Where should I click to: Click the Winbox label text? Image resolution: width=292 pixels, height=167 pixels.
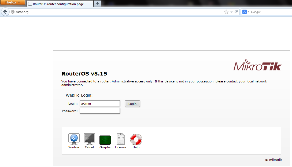click(74, 147)
